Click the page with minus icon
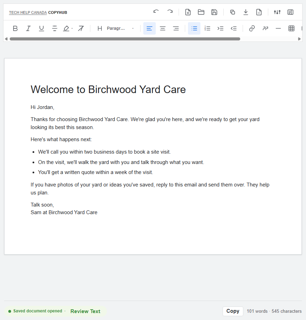306x320 pixels. click(259, 12)
